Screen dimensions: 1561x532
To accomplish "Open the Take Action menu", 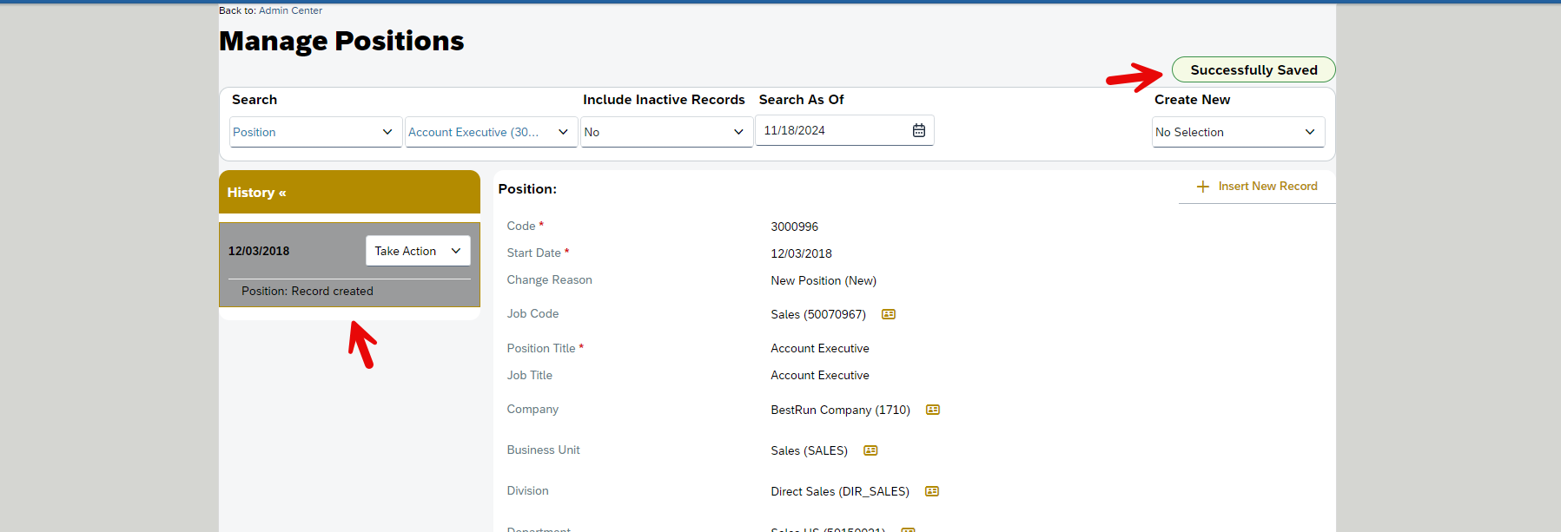I will (418, 251).
